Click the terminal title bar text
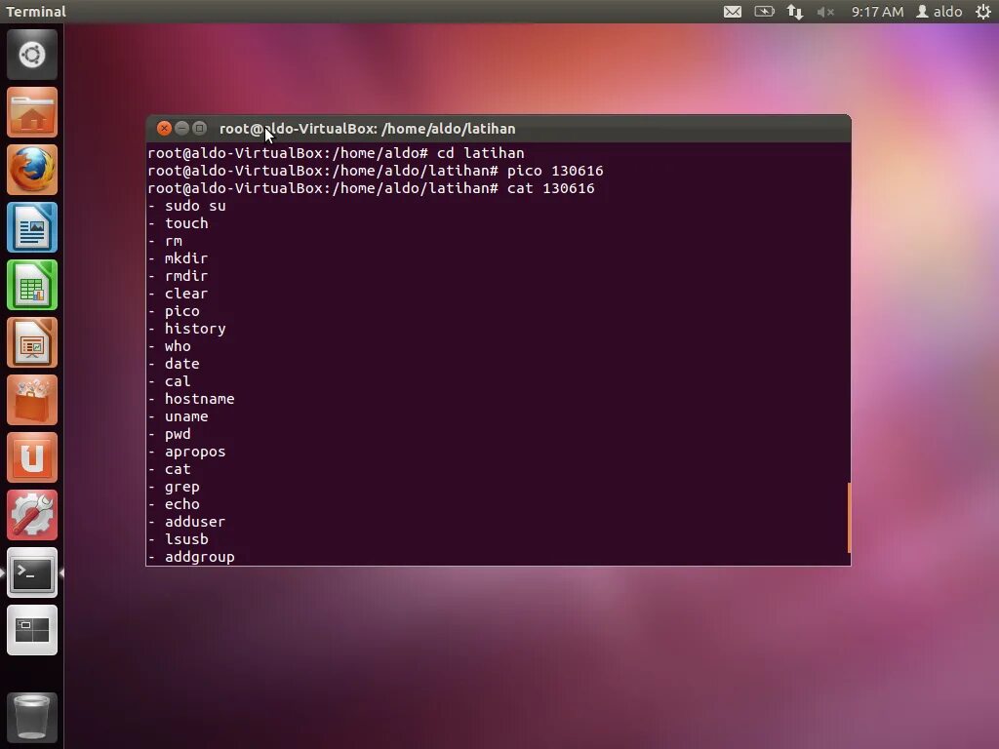999x749 pixels. 368,129
